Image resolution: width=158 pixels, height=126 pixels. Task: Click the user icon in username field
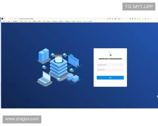(98, 65)
